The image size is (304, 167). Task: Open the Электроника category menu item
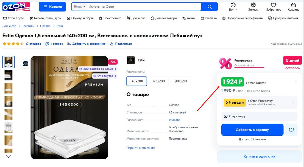pyautogui.click(x=110, y=18)
